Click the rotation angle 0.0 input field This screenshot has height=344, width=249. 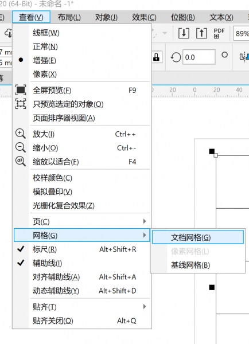[199, 57]
